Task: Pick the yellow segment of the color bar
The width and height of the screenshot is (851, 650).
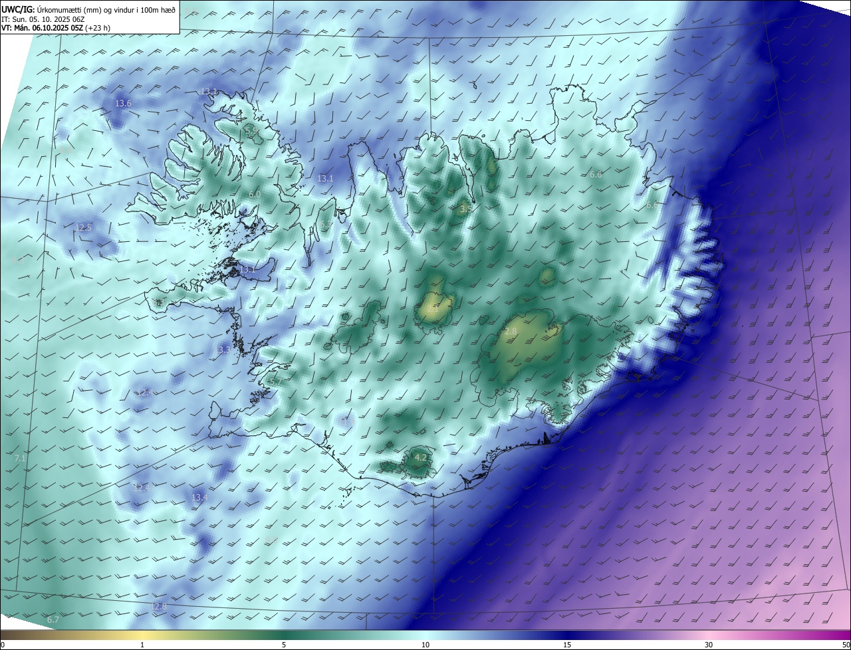Action: [142, 635]
